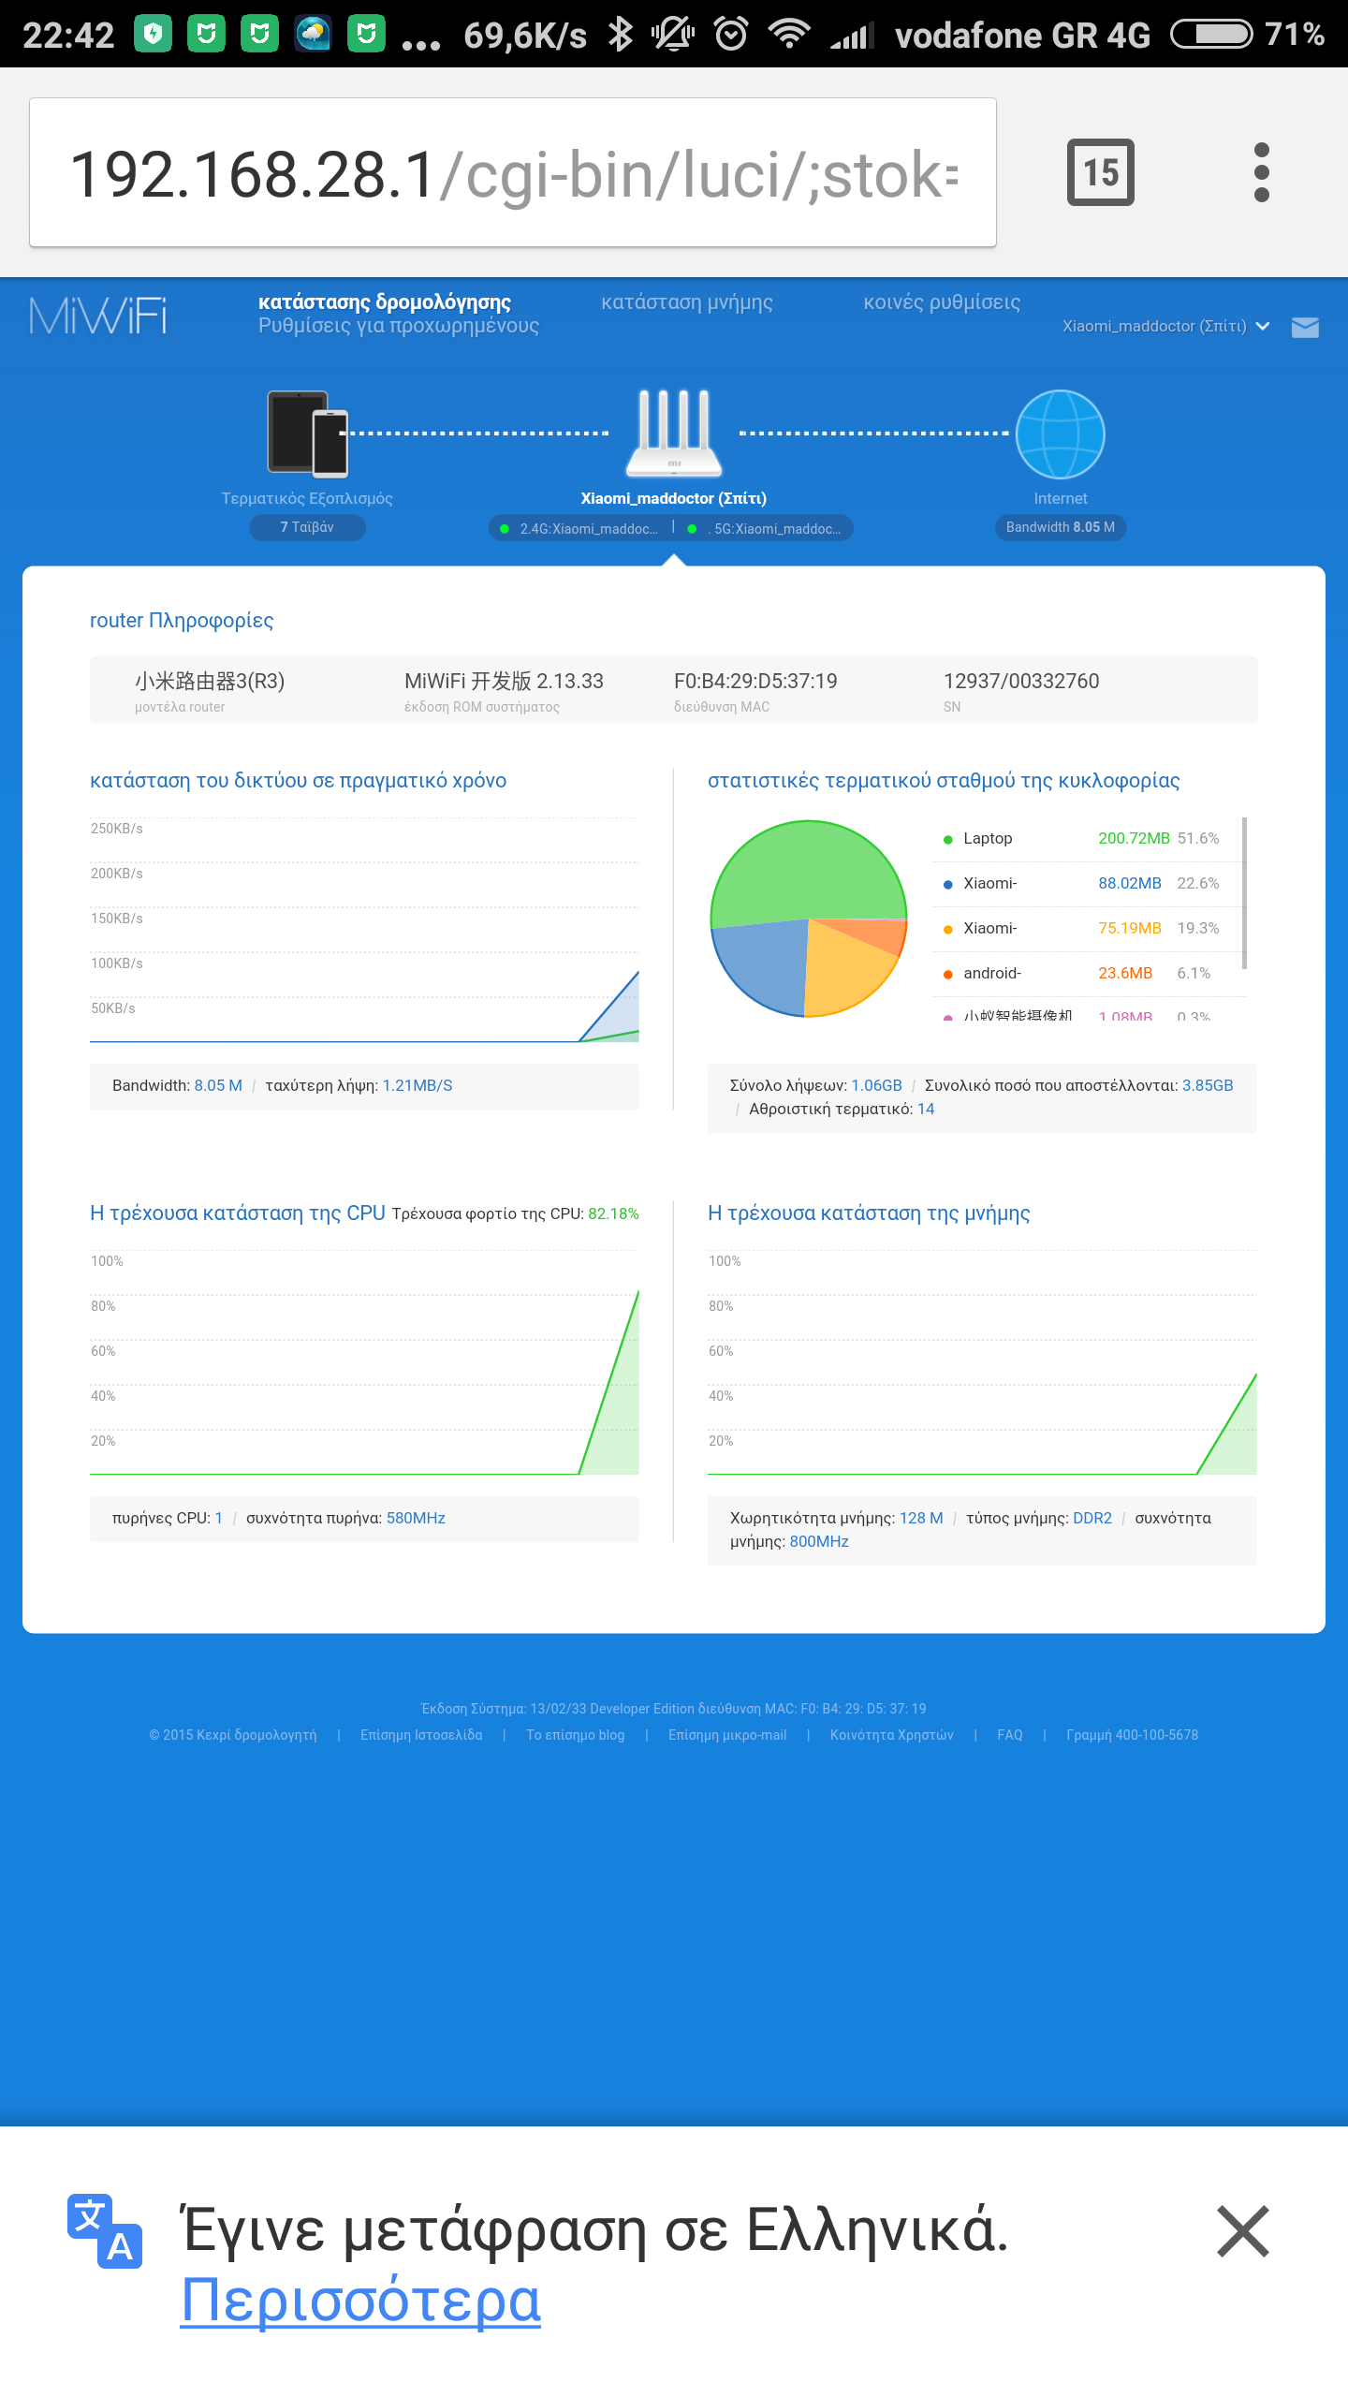Switch to κοινές ρυθμίσεις tab
1348x2397 pixels.
coord(941,302)
